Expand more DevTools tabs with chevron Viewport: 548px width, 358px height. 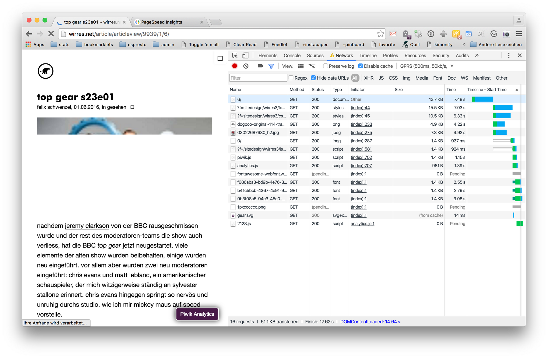tap(477, 55)
